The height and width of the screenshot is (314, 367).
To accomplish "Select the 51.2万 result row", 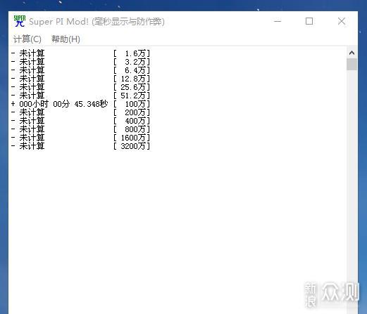I will pyautogui.click(x=80, y=96).
